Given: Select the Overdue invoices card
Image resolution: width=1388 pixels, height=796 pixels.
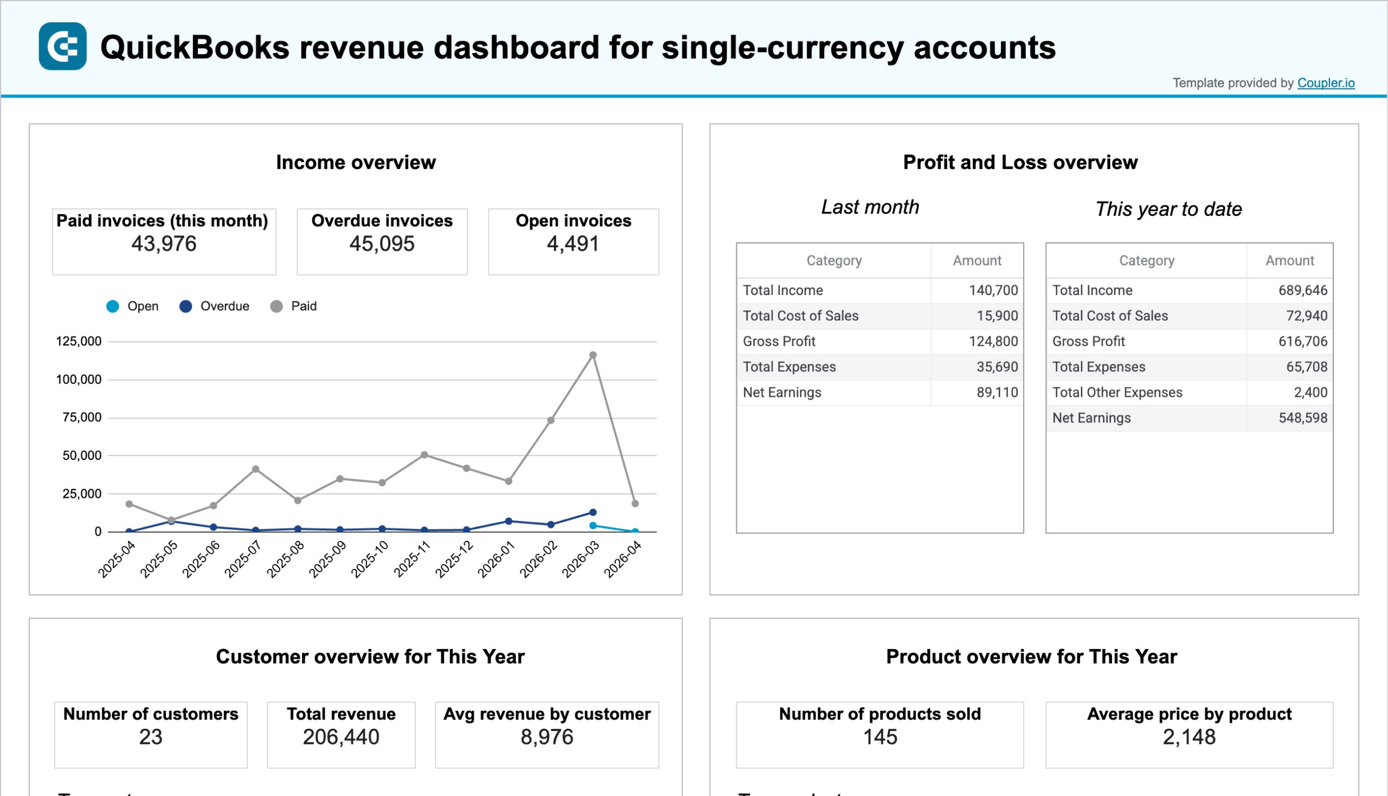Looking at the screenshot, I should pyautogui.click(x=382, y=241).
